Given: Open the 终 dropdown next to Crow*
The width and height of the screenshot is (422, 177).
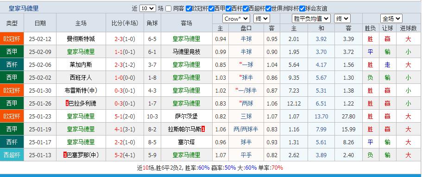Looking at the screenshot, I should point(262,19).
